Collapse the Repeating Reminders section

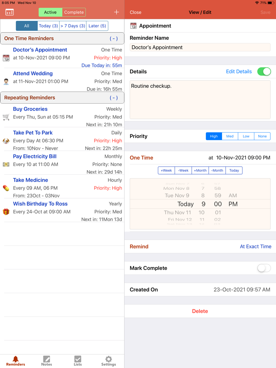click(x=114, y=98)
